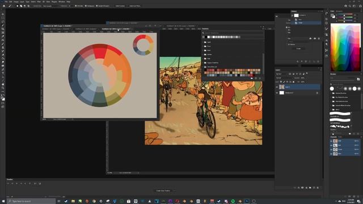Open the workspace switcher icon at top right

354,6
